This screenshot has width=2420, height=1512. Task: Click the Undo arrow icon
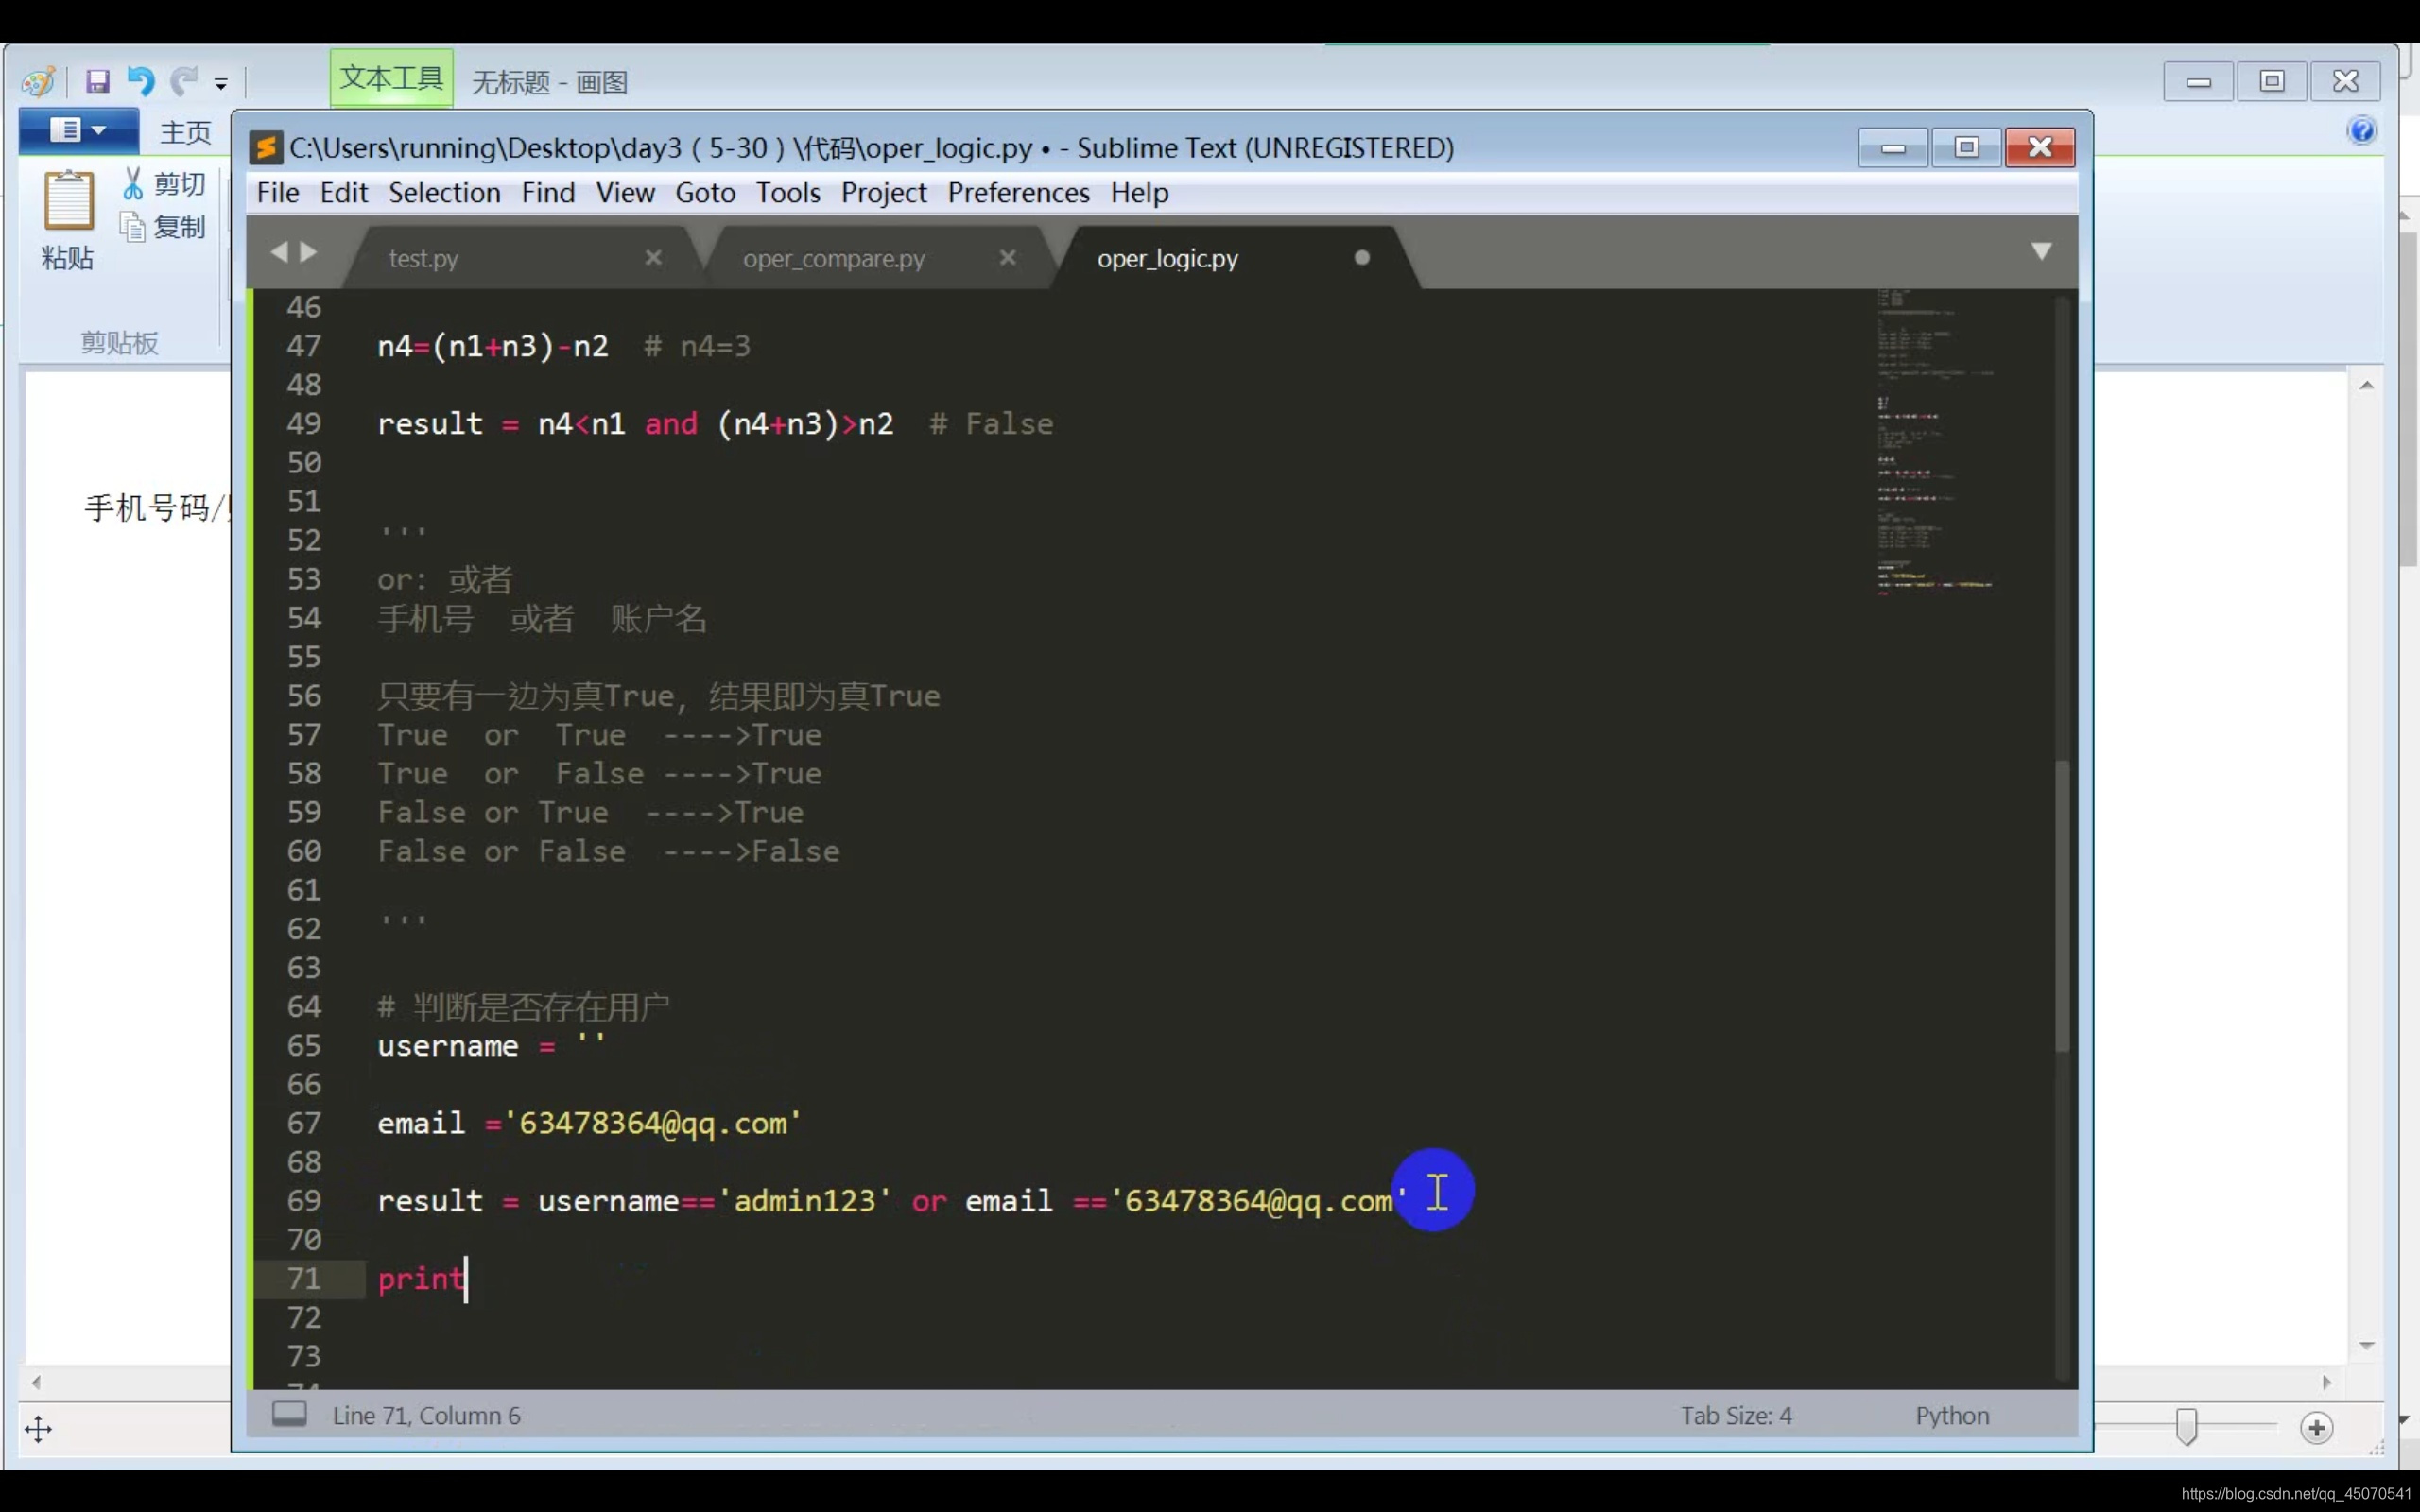coord(141,81)
